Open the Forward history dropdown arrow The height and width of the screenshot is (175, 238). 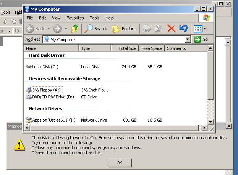tap(66, 29)
